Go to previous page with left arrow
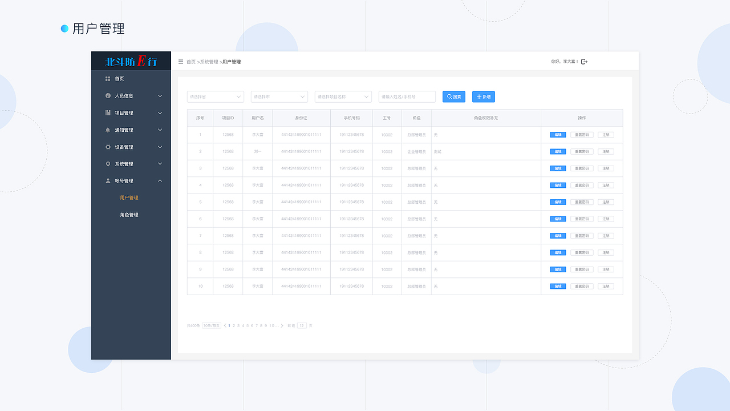Image resolution: width=730 pixels, height=411 pixels. tap(225, 325)
